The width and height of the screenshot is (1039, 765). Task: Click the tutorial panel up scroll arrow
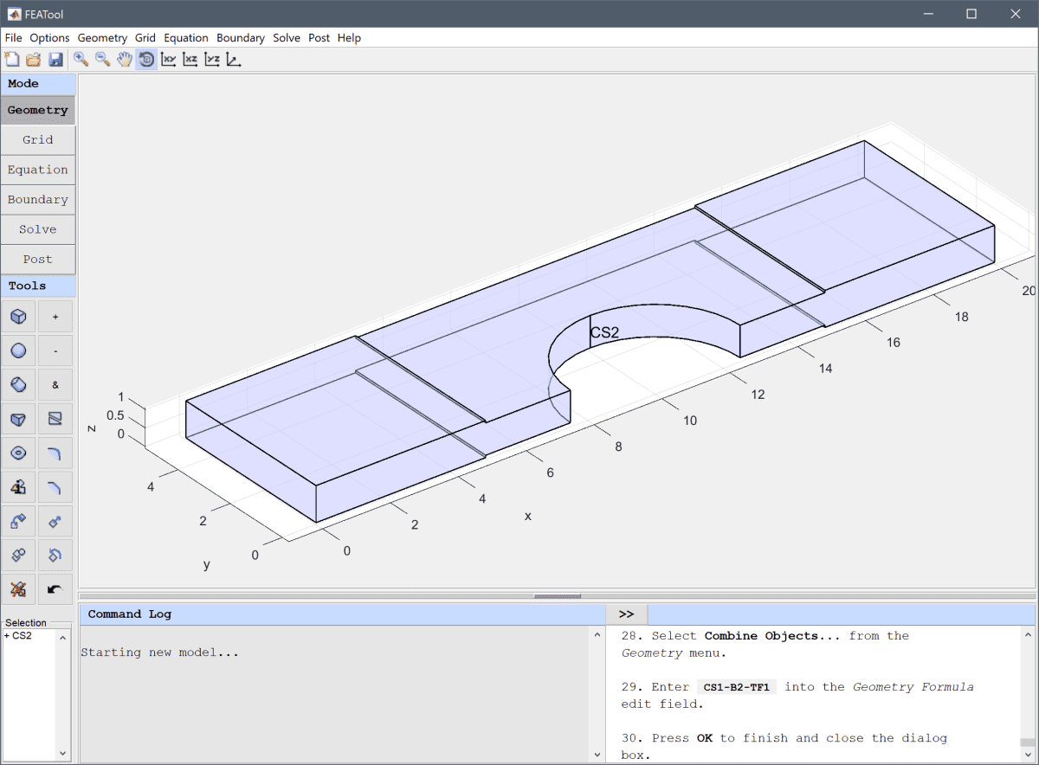coord(1028,634)
